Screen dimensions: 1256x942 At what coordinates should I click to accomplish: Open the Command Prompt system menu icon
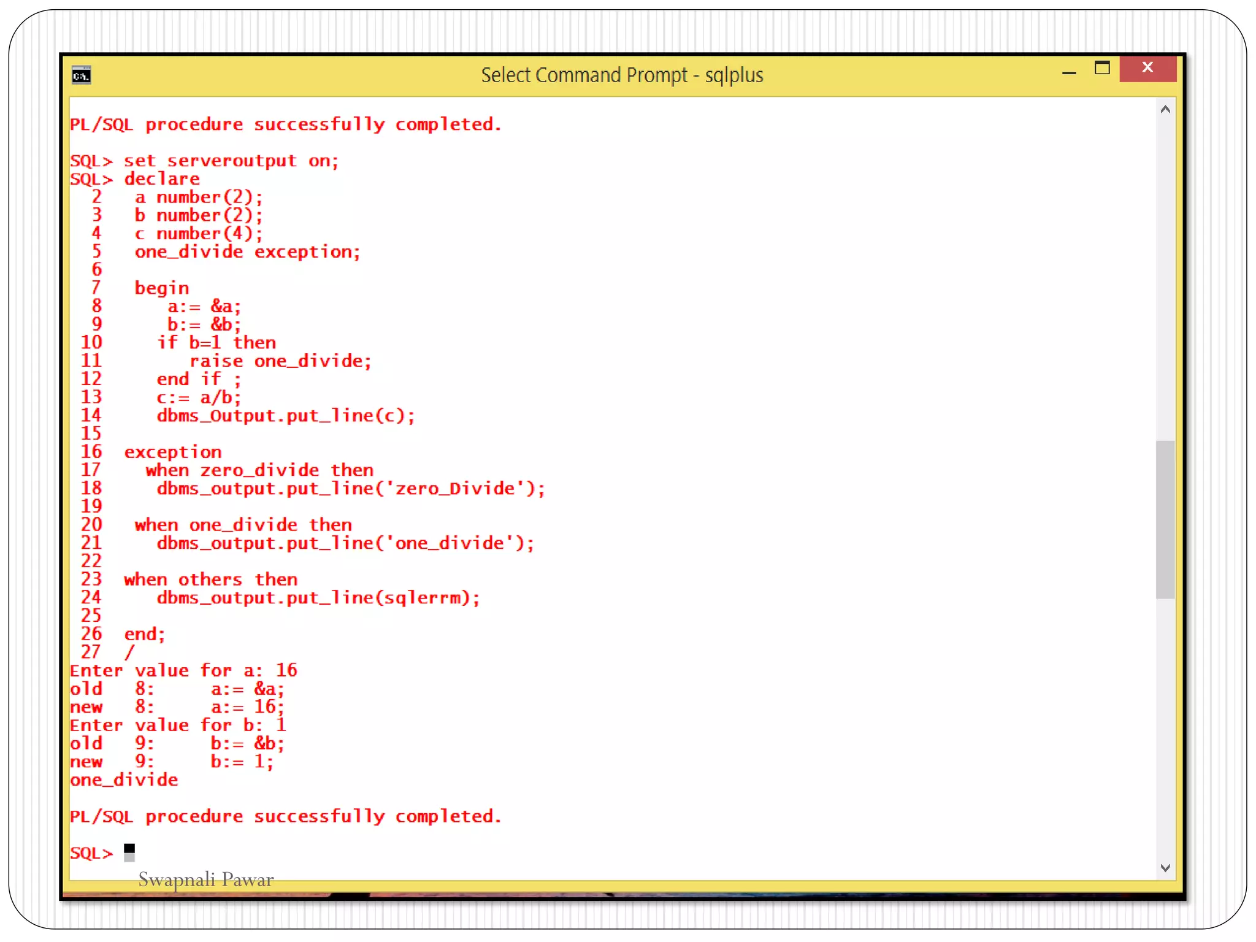(82, 75)
